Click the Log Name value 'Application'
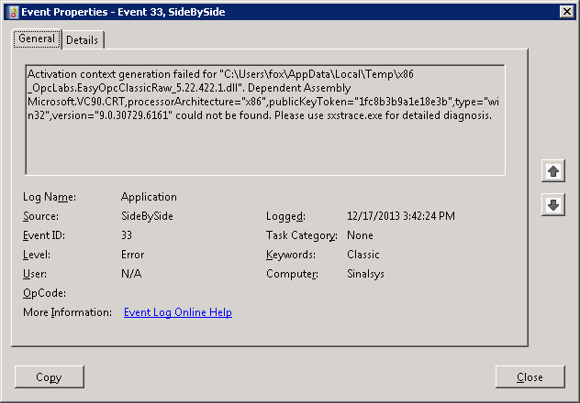580x403 pixels. click(149, 197)
